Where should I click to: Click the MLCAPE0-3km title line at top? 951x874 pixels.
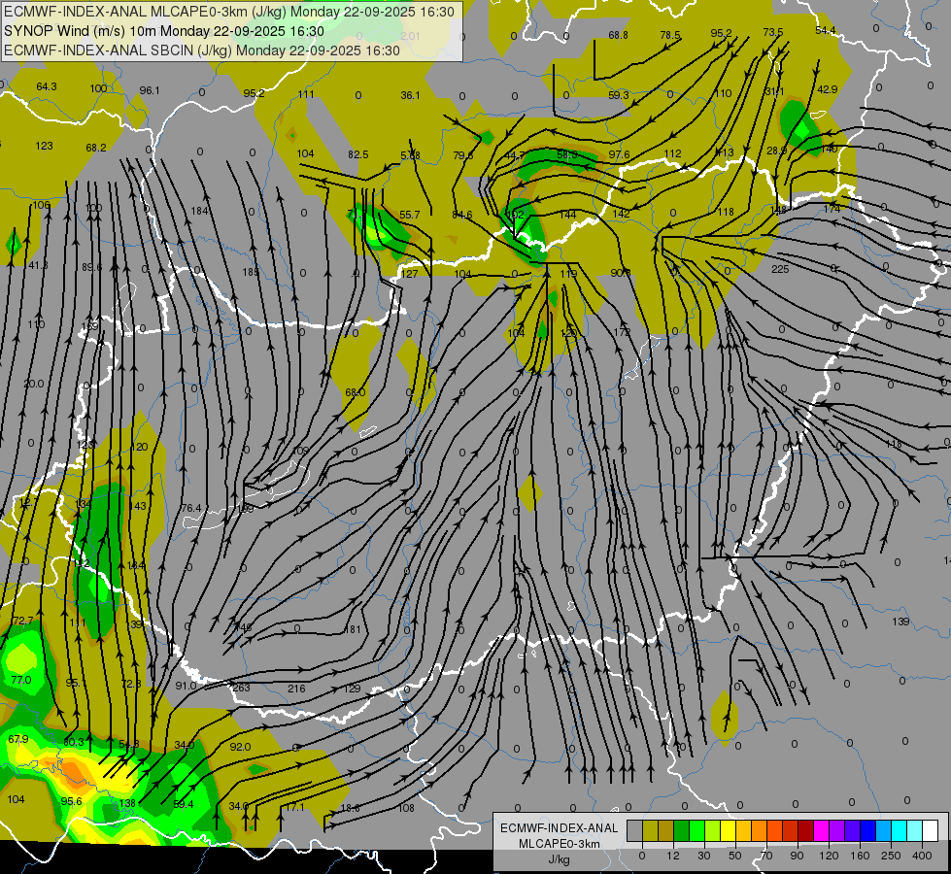click(229, 12)
